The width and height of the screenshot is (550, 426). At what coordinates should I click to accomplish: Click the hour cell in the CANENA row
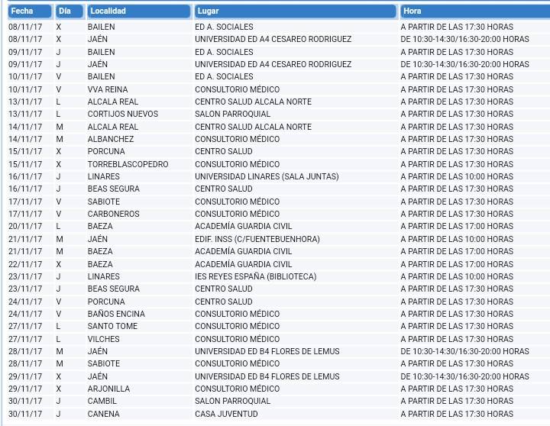click(457, 414)
